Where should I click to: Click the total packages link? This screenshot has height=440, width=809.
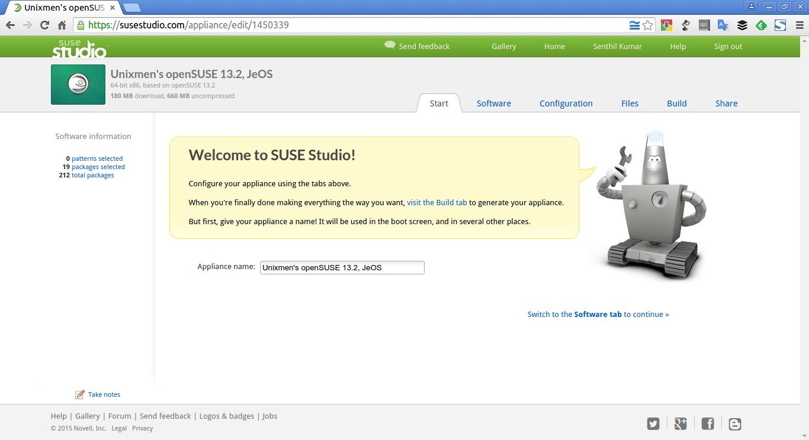coord(93,175)
